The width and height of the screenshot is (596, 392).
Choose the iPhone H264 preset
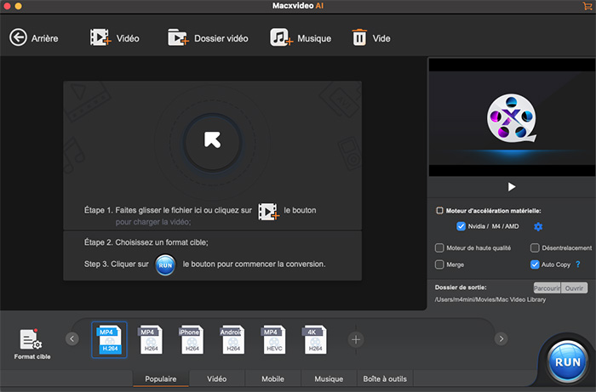pos(192,339)
